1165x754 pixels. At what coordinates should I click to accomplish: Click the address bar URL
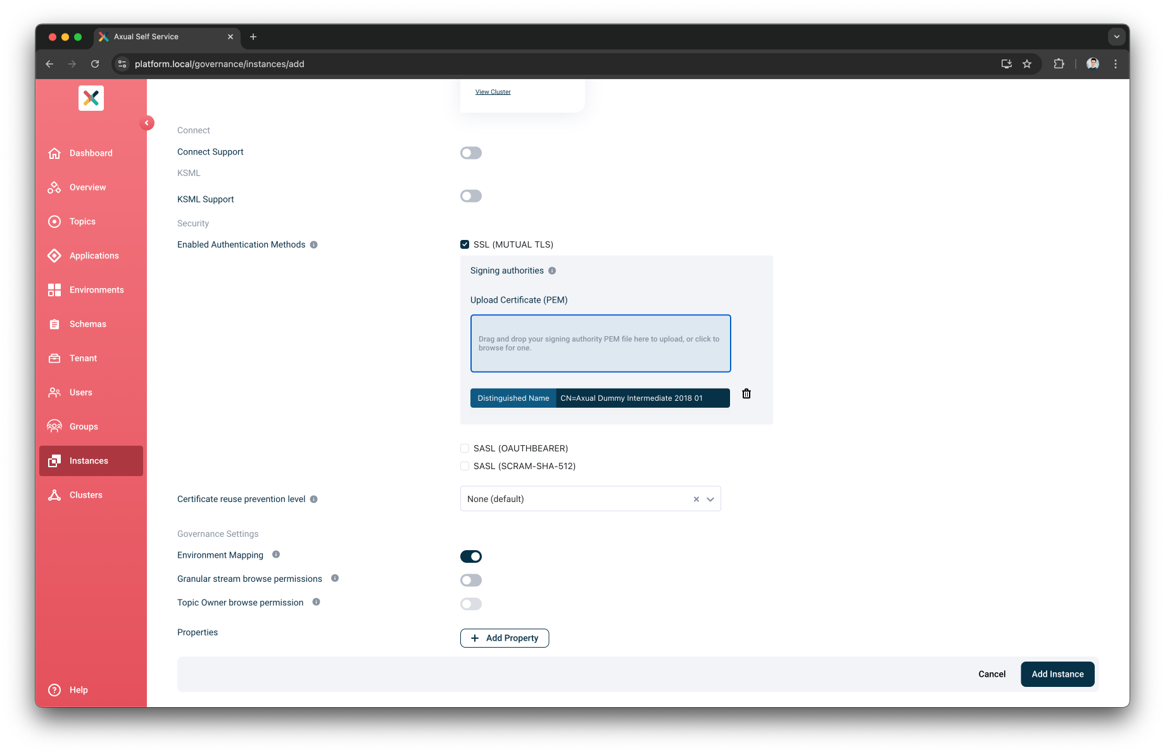pyautogui.click(x=219, y=64)
